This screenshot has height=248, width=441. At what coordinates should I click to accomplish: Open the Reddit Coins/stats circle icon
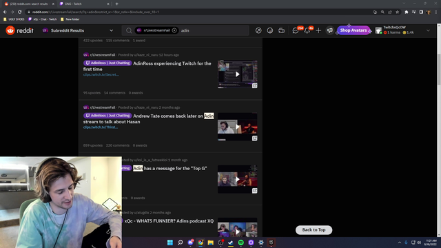[x=269, y=30]
